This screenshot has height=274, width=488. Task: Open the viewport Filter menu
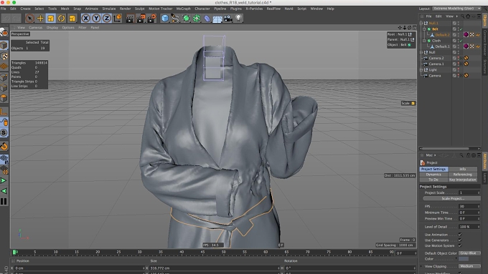coord(82,28)
